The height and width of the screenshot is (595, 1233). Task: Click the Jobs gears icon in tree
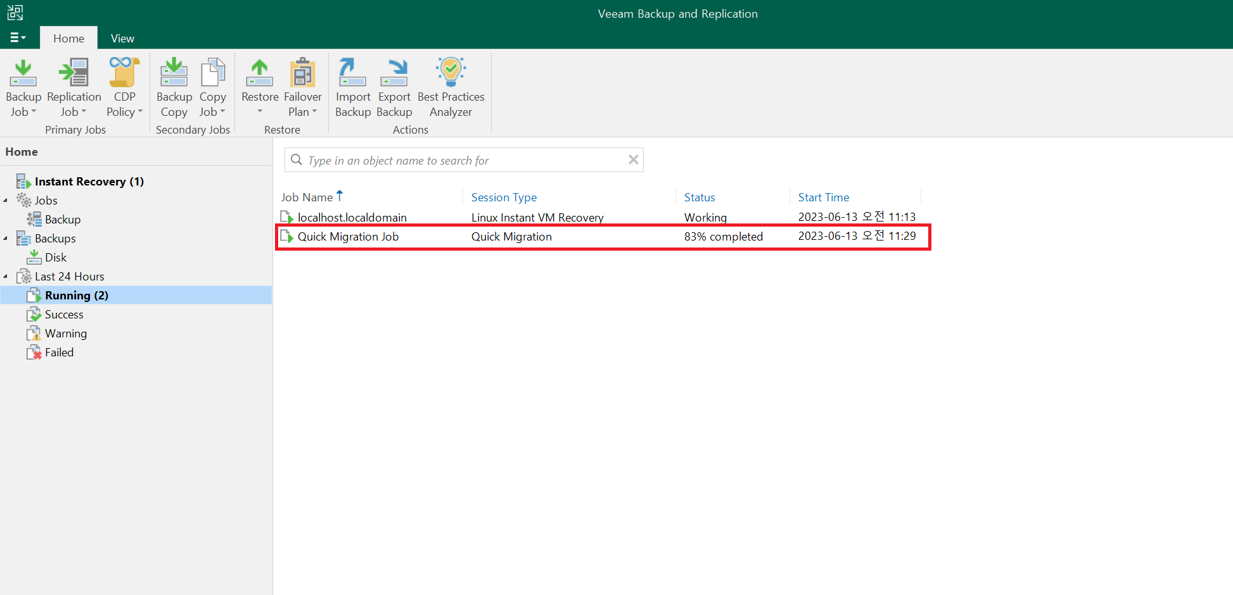point(23,201)
